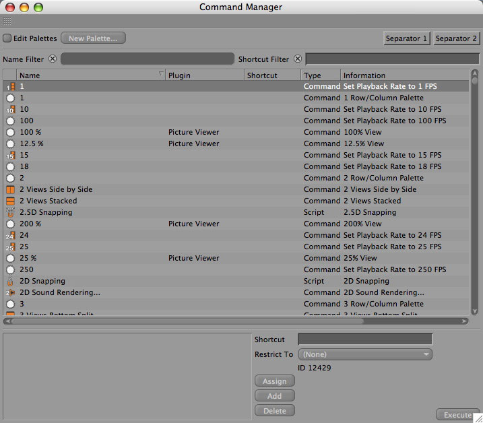
Task: Sort by the Type column header
Action: (x=320, y=75)
